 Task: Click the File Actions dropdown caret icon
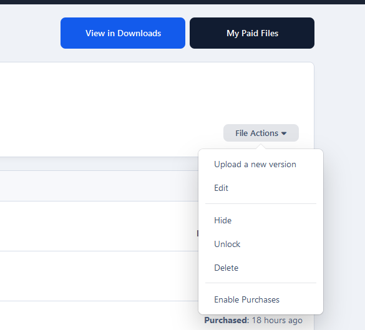[284, 133]
